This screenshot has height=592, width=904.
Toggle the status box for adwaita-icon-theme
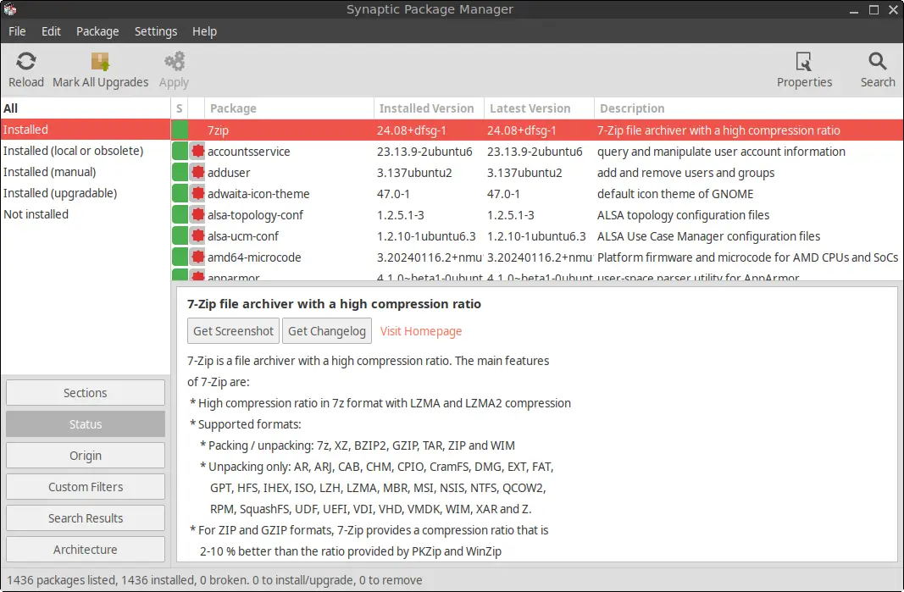tap(180, 194)
